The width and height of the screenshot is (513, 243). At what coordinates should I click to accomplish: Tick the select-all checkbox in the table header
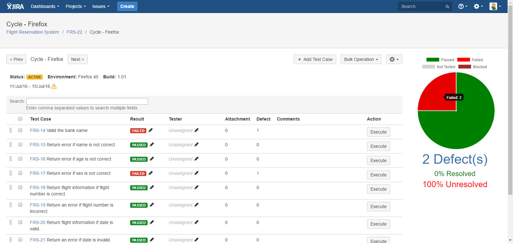click(x=20, y=119)
